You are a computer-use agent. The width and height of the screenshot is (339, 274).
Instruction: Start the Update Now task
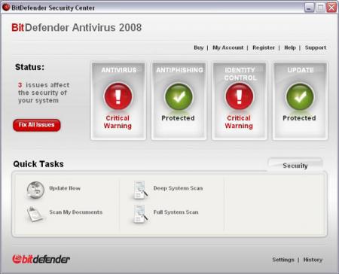click(65, 188)
